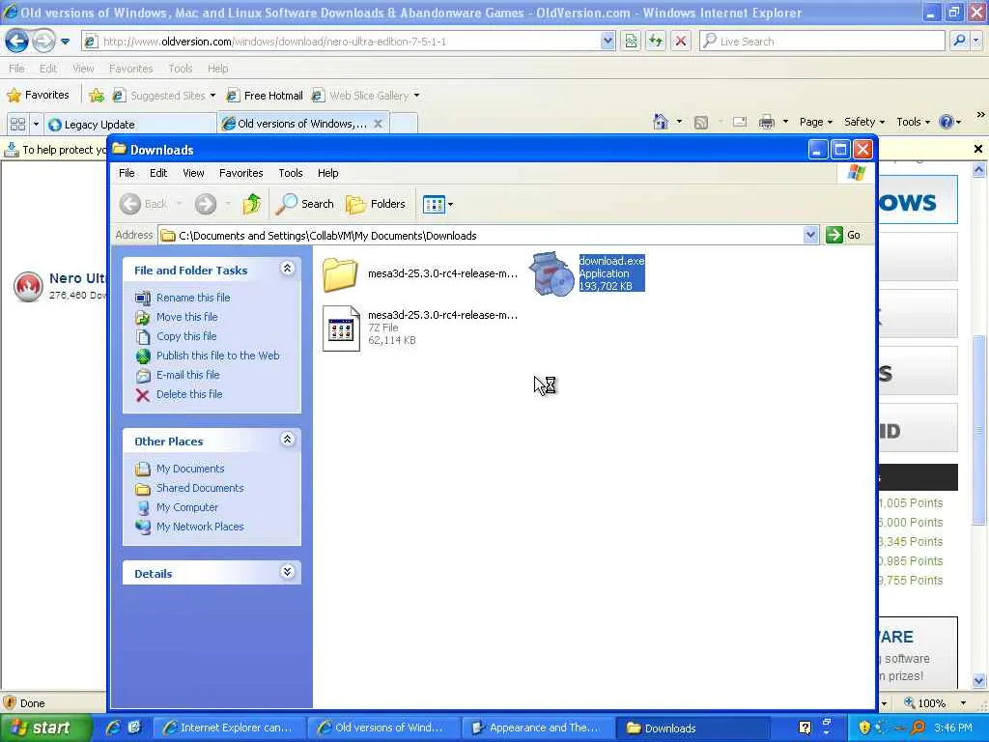Switch to Internet Explorer cannot taskbar button
Viewport: 989px width, 742px height.
click(x=230, y=728)
